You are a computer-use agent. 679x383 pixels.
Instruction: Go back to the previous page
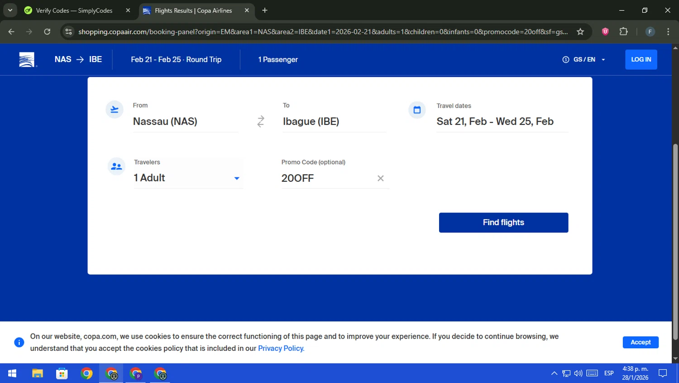11,32
